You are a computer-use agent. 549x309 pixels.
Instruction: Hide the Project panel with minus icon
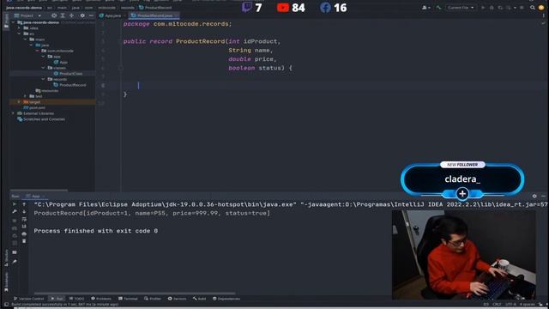[91, 15]
